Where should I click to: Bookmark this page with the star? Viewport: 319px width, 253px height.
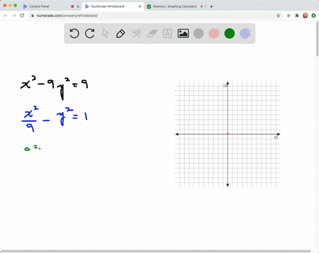point(278,15)
